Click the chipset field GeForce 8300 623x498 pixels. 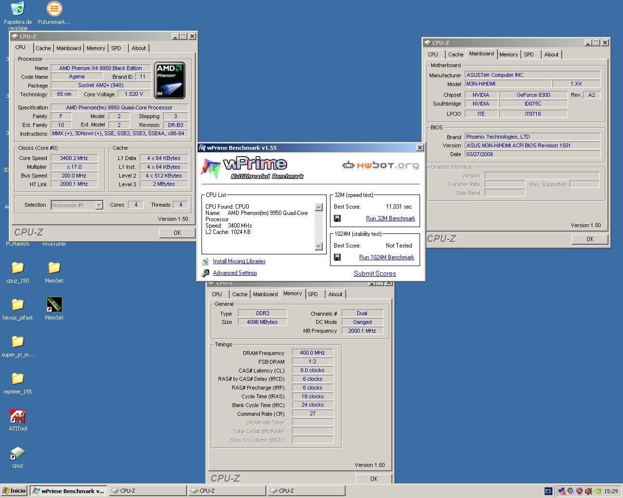(533, 95)
